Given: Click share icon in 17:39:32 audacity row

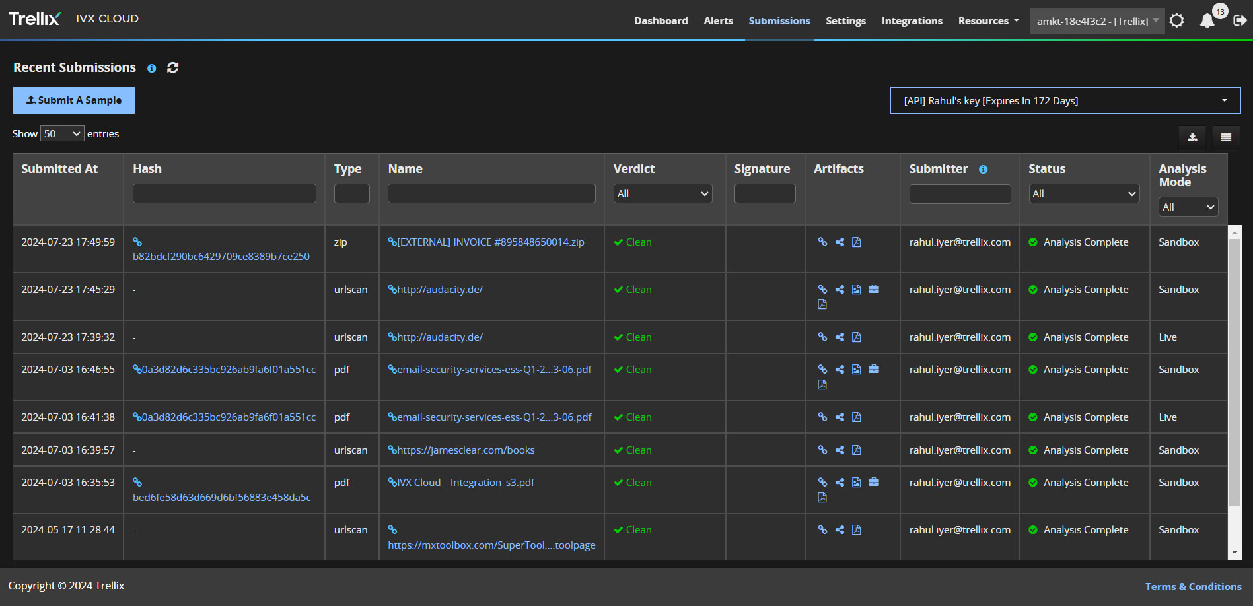Looking at the screenshot, I should tap(840, 337).
